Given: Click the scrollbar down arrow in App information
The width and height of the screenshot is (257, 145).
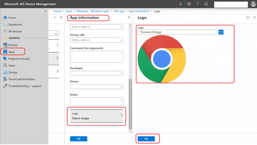Looking at the screenshot, I should click(x=130, y=131).
